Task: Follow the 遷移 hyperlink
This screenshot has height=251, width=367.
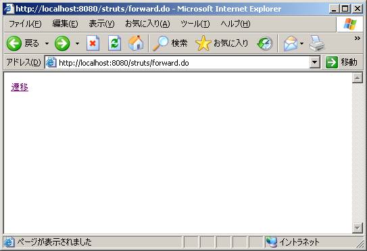Action: (x=20, y=87)
